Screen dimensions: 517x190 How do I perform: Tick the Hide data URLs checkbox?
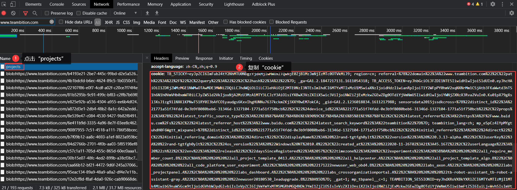(61, 22)
